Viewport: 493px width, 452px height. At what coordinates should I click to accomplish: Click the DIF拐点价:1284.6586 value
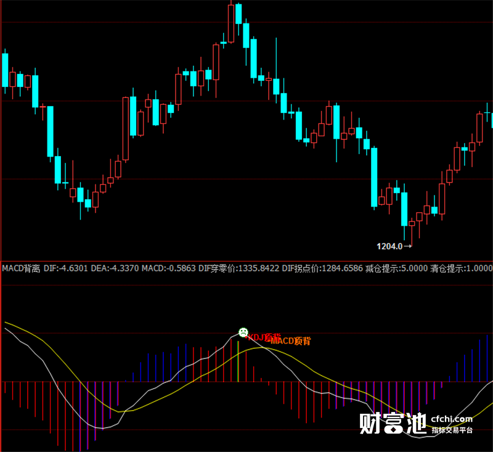point(322,268)
